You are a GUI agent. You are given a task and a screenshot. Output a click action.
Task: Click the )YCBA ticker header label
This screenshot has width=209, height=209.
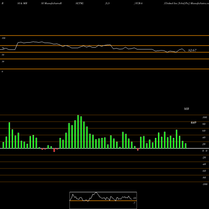click(x=138, y=3)
